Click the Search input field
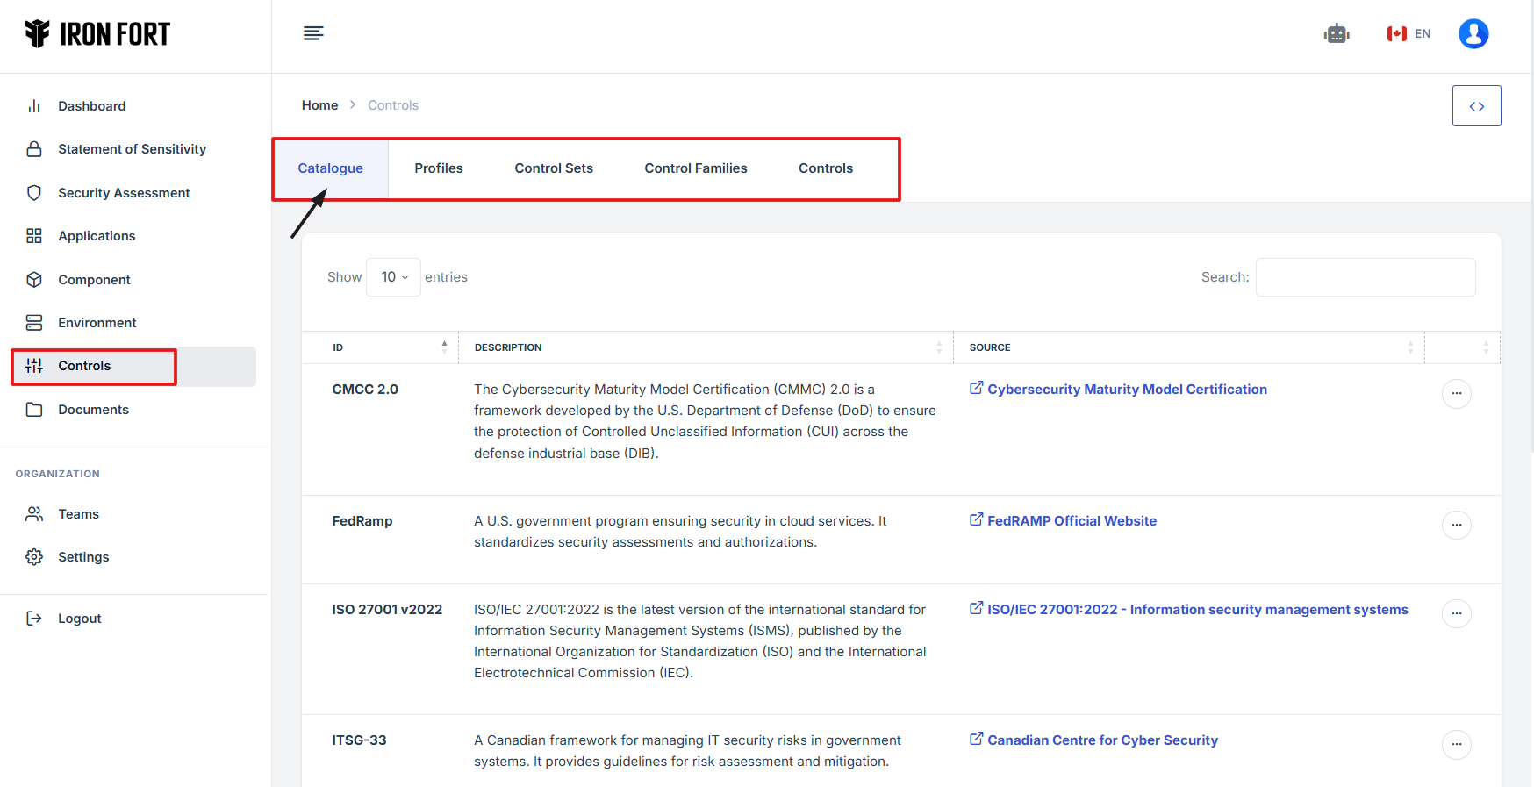 click(x=1365, y=277)
